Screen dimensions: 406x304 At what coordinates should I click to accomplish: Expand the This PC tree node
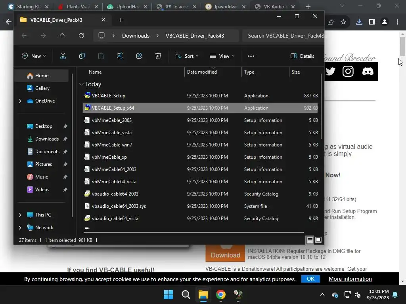[x=20, y=215]
